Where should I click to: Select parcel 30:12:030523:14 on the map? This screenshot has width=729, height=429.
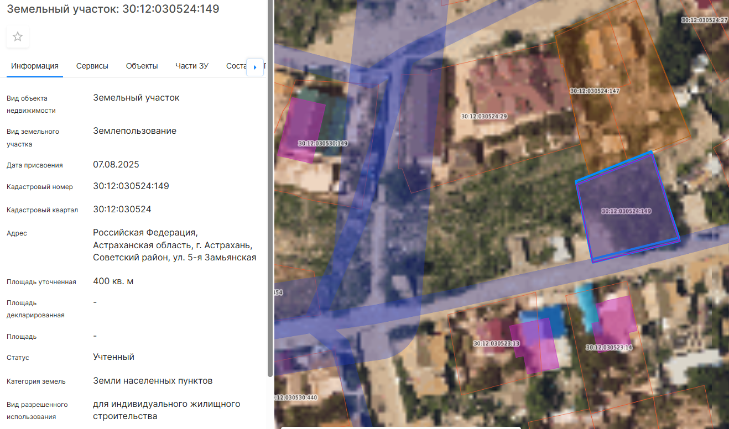point(608,347)
